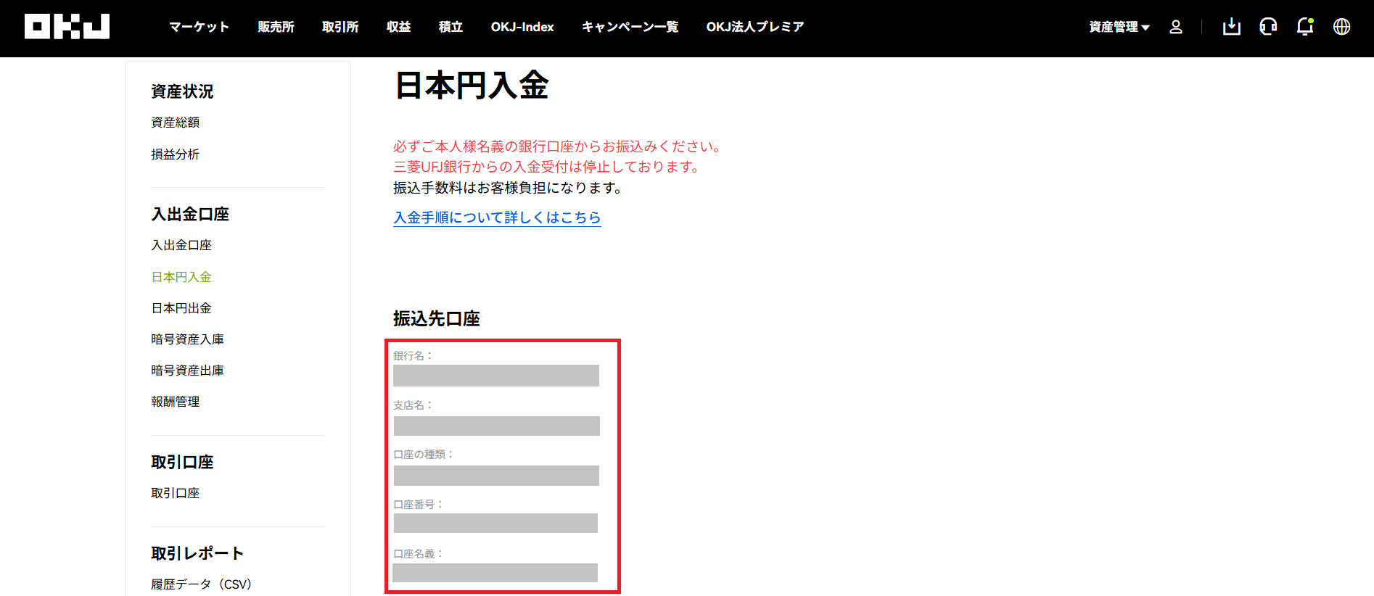Open the キャンペーン一覧 menu
Viewport: 1374px width, 596px height.
point(630,27)
